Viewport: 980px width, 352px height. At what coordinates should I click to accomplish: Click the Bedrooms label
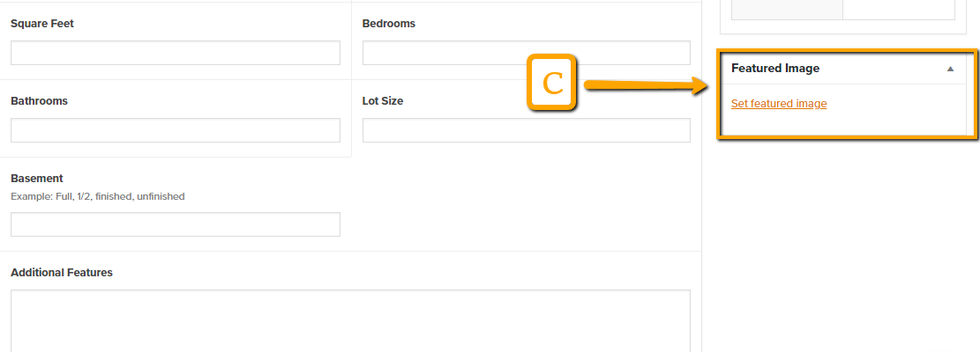pyautogui.click(x=389, y=24)
